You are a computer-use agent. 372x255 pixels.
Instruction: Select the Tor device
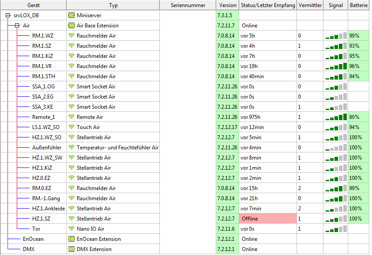36,228
